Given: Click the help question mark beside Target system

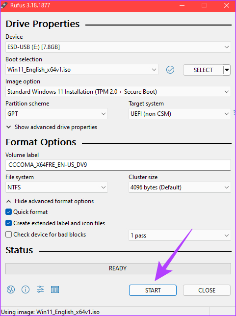Looking at the screenshot, I should [234, 112].
